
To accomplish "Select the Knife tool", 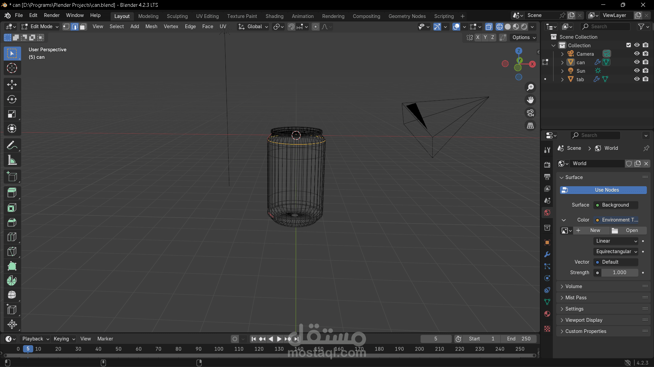I will point(12,251).
